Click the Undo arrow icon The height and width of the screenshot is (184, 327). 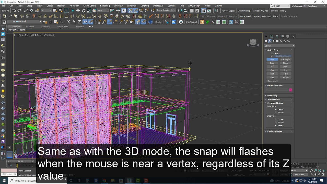14,11
